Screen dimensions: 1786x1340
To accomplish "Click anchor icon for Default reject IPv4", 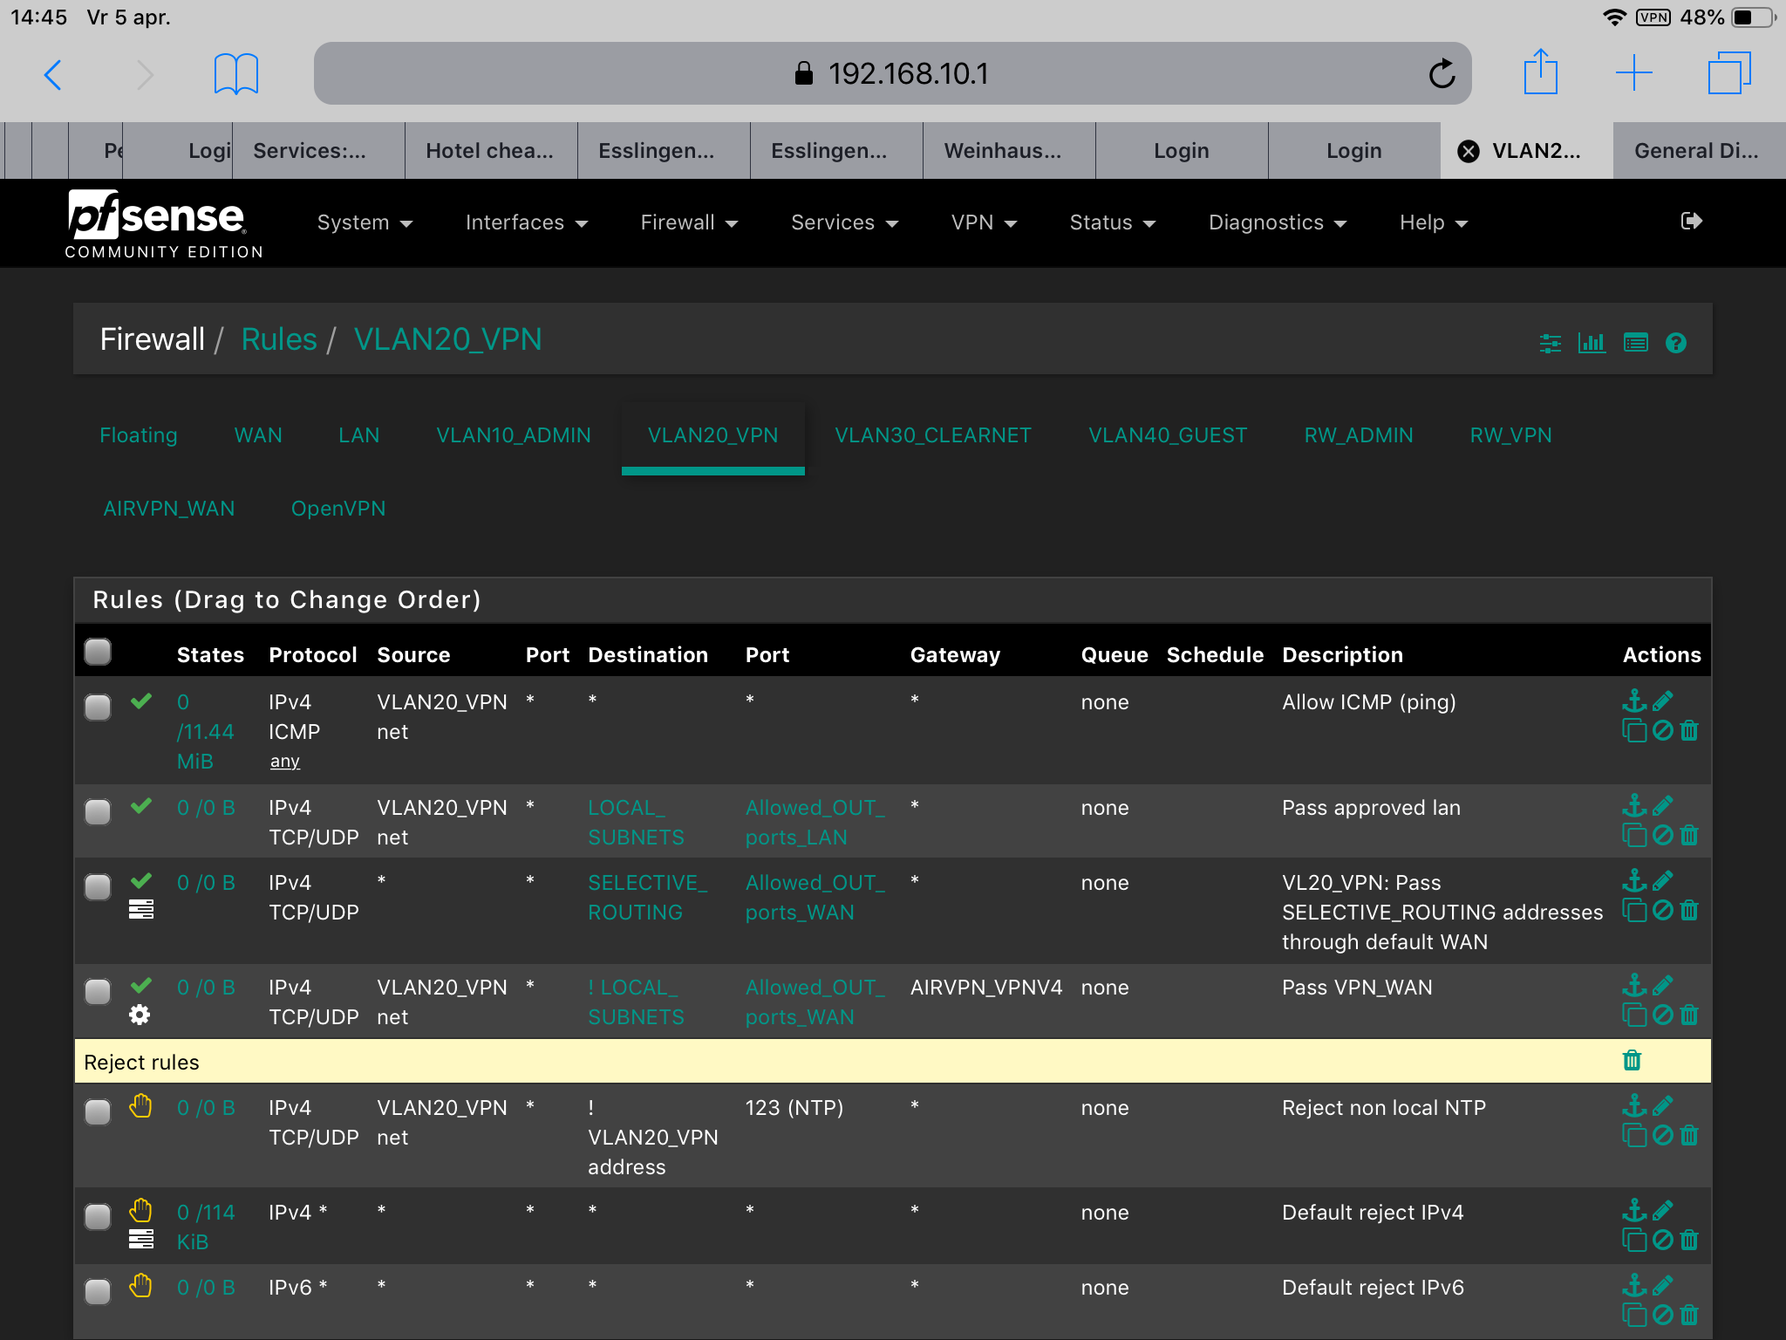I will click(1633, 1210).
